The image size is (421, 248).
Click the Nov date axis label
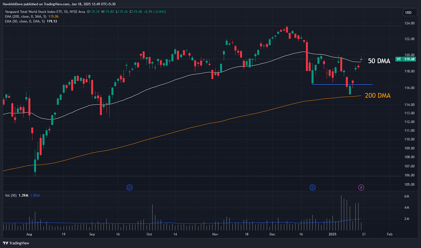click(215, 234)
